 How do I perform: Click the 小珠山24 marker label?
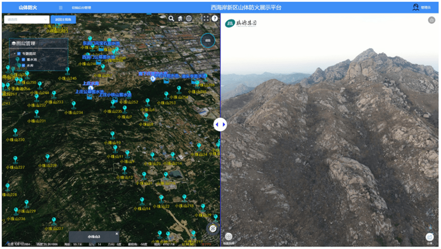199,155
